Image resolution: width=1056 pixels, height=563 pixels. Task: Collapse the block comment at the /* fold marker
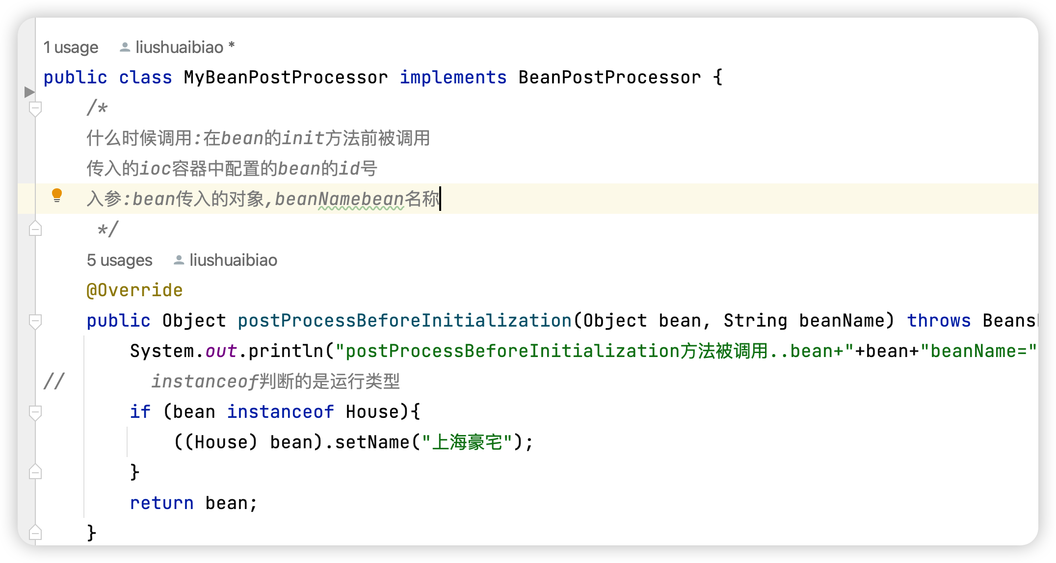coord(35,108)
